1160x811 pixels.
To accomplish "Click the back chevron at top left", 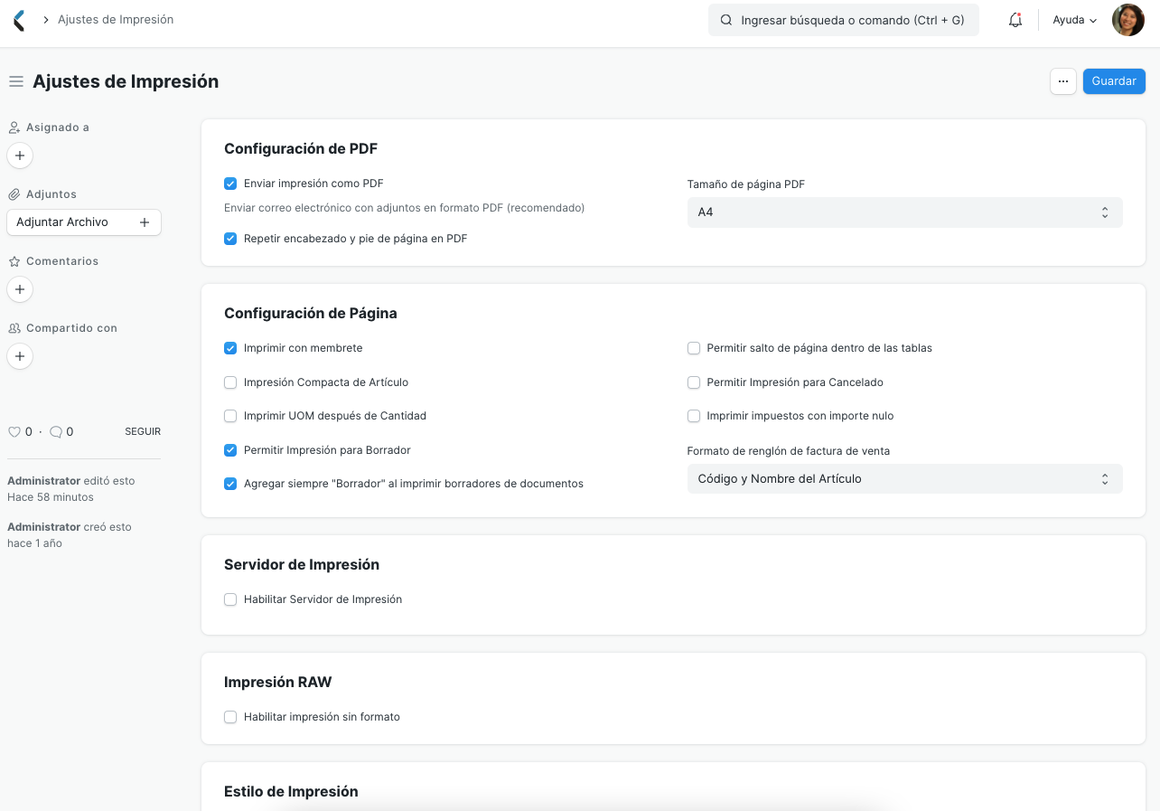I will (x=16, y=19).
